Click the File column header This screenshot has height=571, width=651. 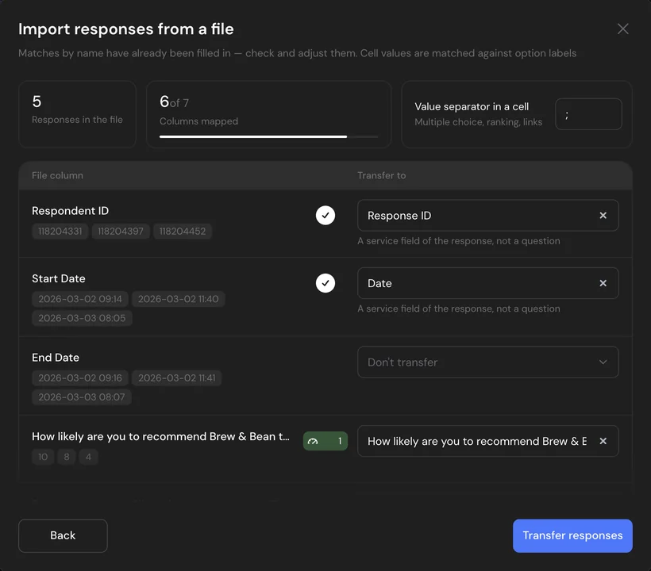pos(57,175)
